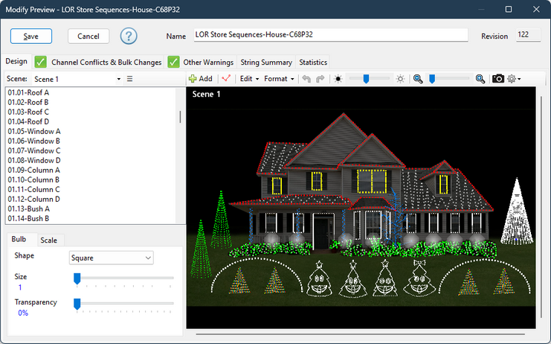Select 01.14-Bush B in the list

click(28, 218)
